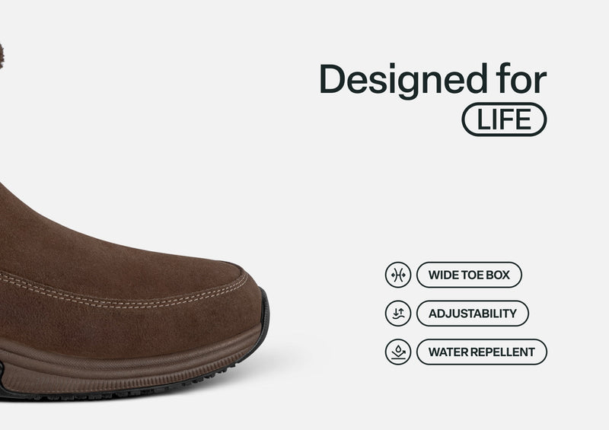Click the double stitching line on shoe
The width and height of the screenshot is (609, 430).
[124, 296]
